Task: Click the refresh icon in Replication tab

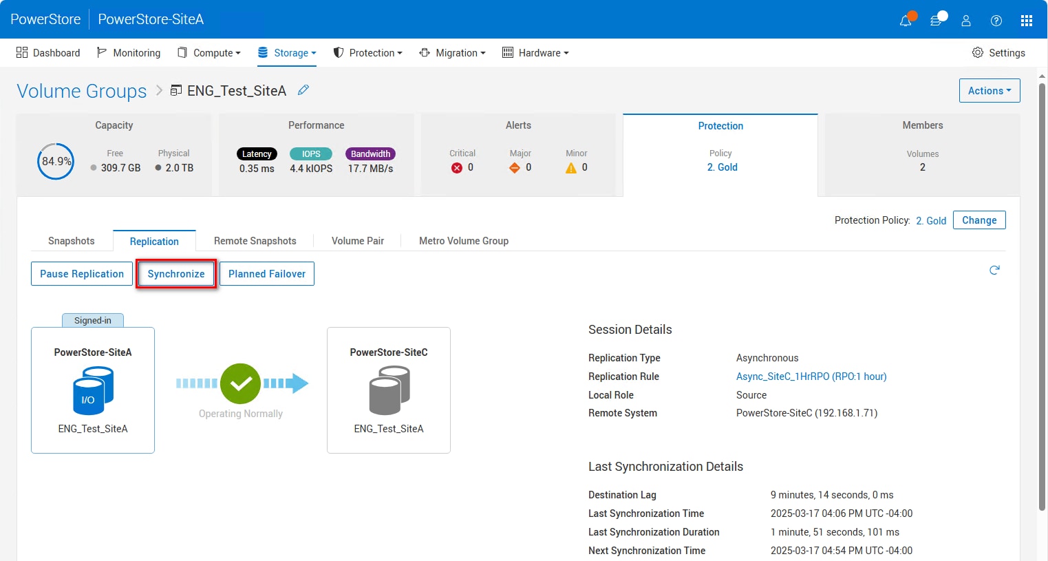Action: pyautogui.click(x=994, y=270)
